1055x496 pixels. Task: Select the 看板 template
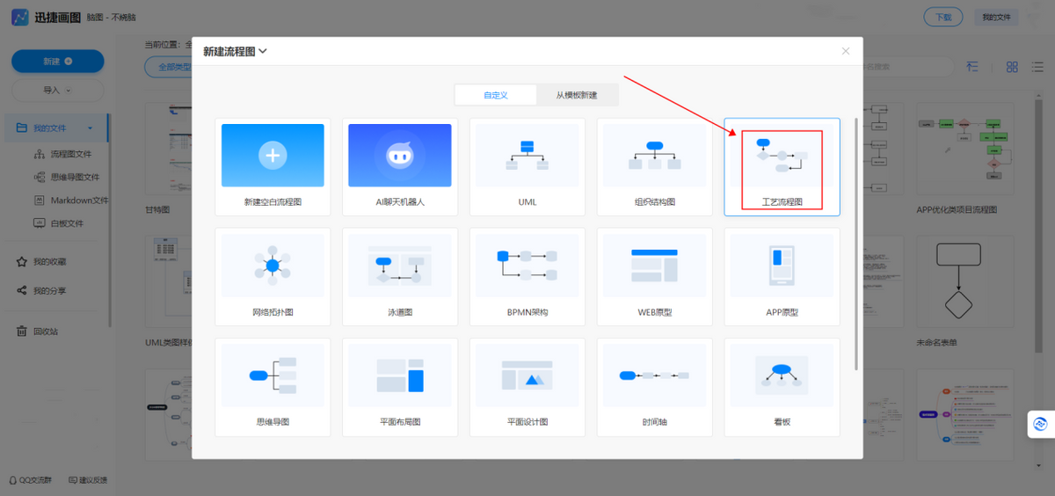point(782,387)
